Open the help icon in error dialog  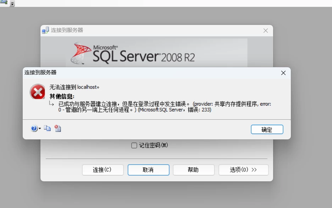pyautogui.click(x=34, y=128)
